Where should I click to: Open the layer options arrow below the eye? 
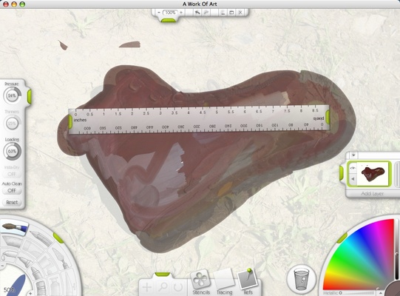(x=353, y=179)
